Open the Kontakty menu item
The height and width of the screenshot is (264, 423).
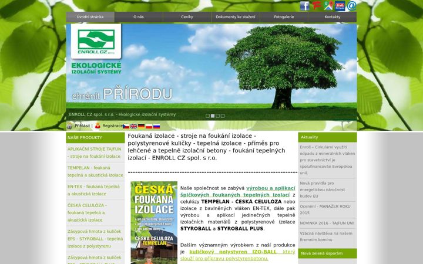click(333, 17)
